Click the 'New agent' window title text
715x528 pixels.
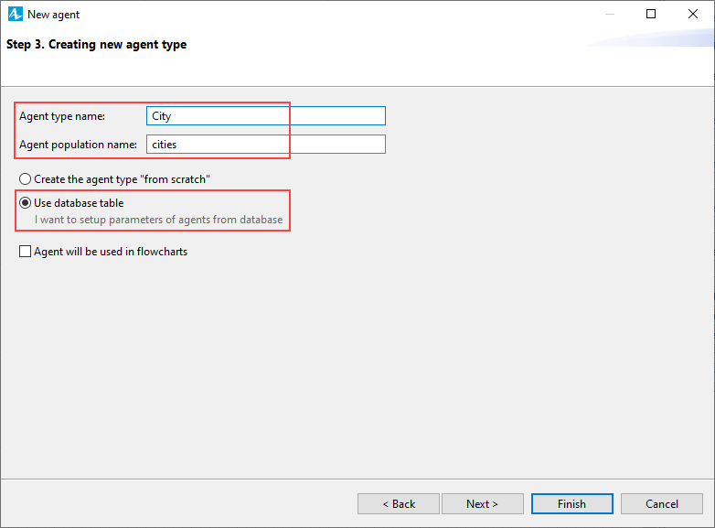point(53,15)
